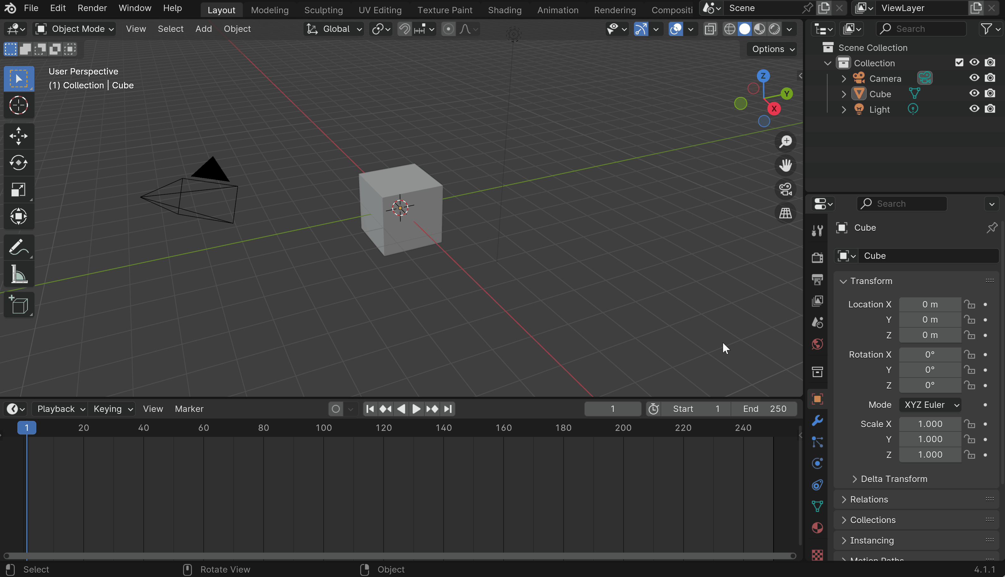Switch to Cursor tool

coord(19,105)
